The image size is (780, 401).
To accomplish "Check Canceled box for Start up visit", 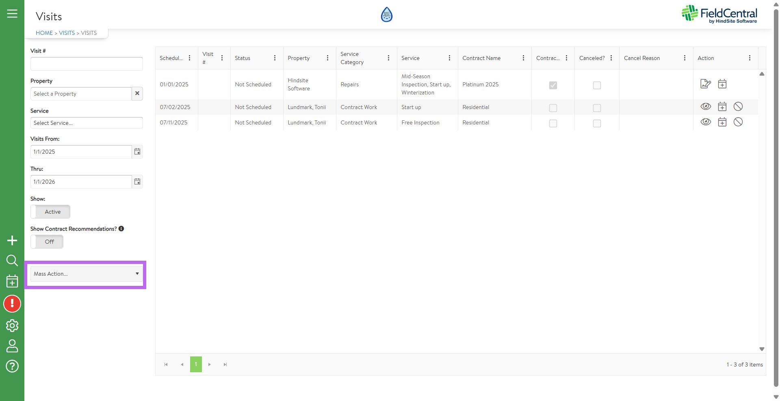I will pyautogui.click(x=597, y=108).
